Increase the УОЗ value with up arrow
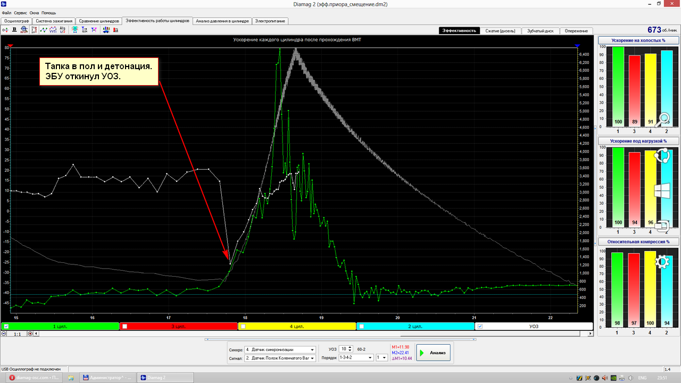This screenshot has width=681, height=383. (x=350, y=347)
